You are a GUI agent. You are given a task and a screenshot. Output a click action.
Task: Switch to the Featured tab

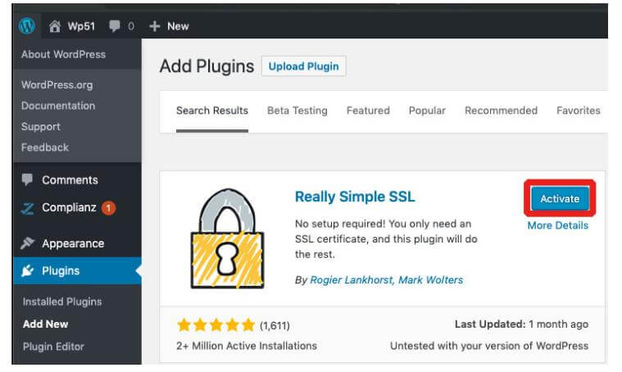coord(368,111)
